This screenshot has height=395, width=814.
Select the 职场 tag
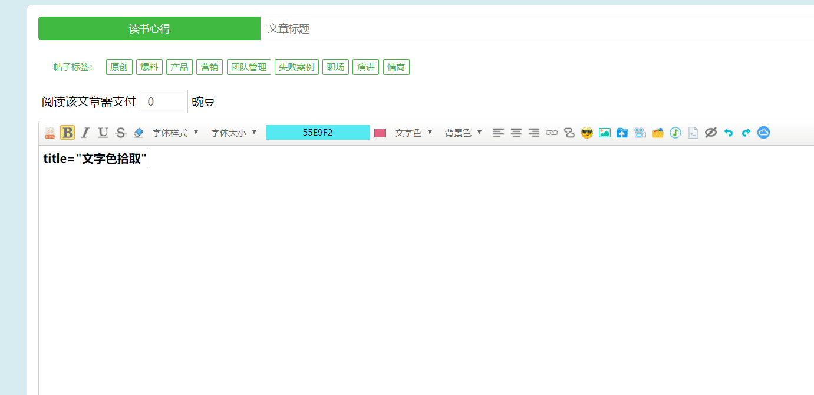(336, 67)
